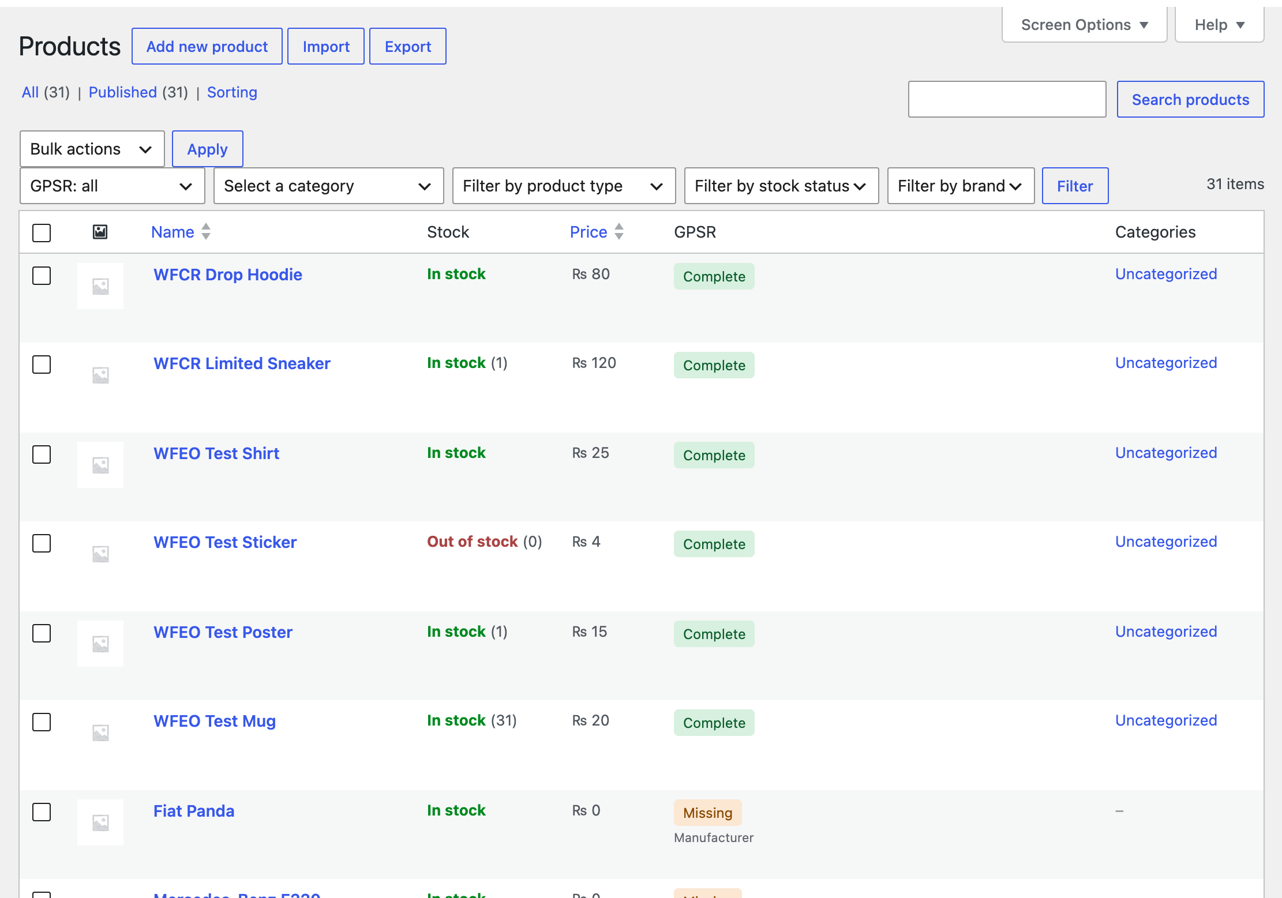The width and height of the screenshot is (1282, 898).
Task: Click the image column header icon
Action: tap(100, 232)
